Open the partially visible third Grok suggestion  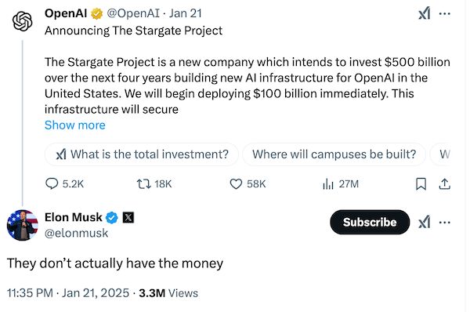coord(440,154)
